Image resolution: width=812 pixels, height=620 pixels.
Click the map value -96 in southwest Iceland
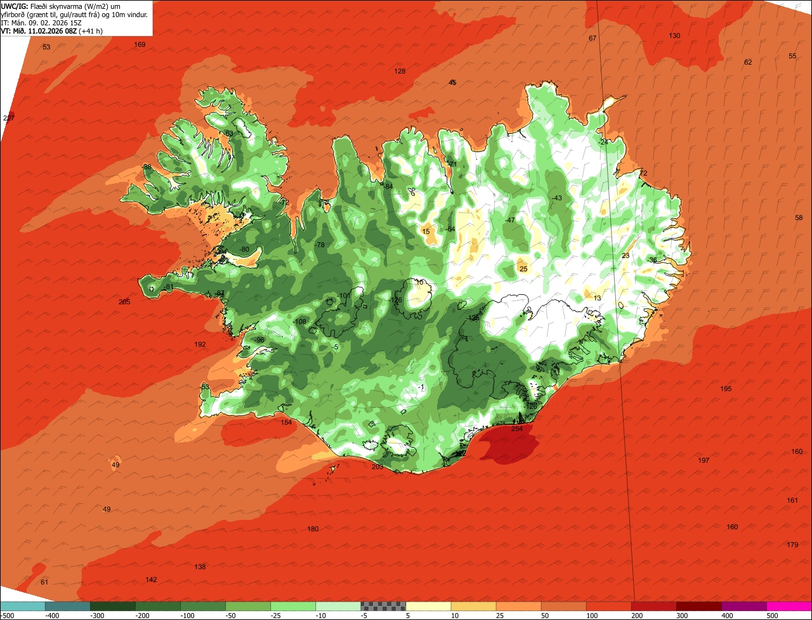pyautogui.click(x=259, y=340)
